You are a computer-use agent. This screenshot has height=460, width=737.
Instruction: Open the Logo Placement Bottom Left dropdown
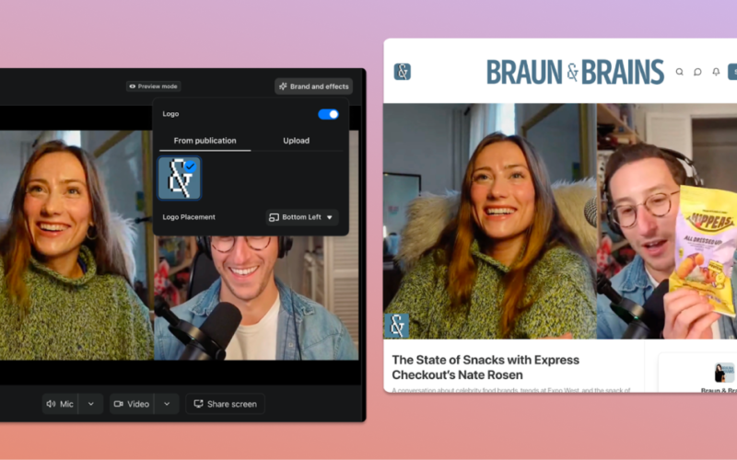click(301, 217)
